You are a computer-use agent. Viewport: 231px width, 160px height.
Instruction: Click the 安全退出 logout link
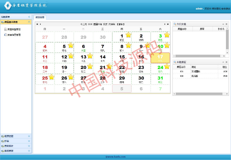(225, 9)
